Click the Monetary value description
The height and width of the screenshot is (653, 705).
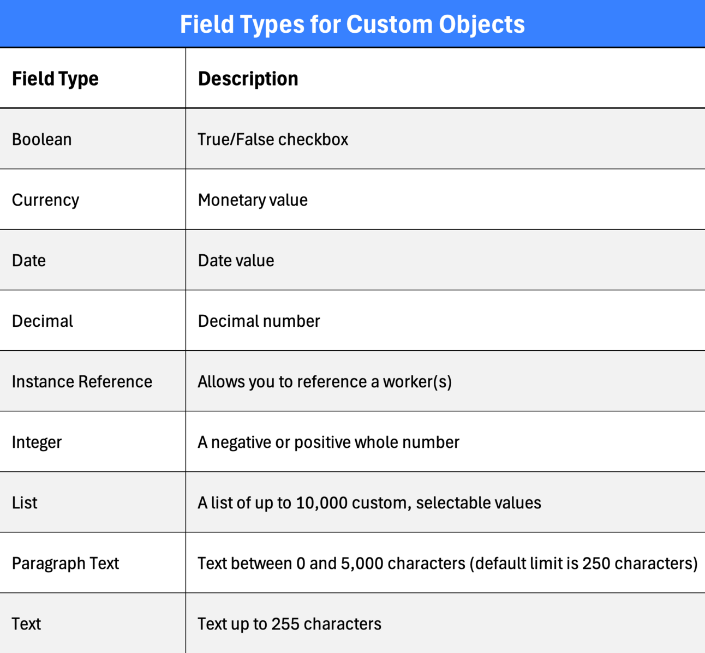point(253,200)
